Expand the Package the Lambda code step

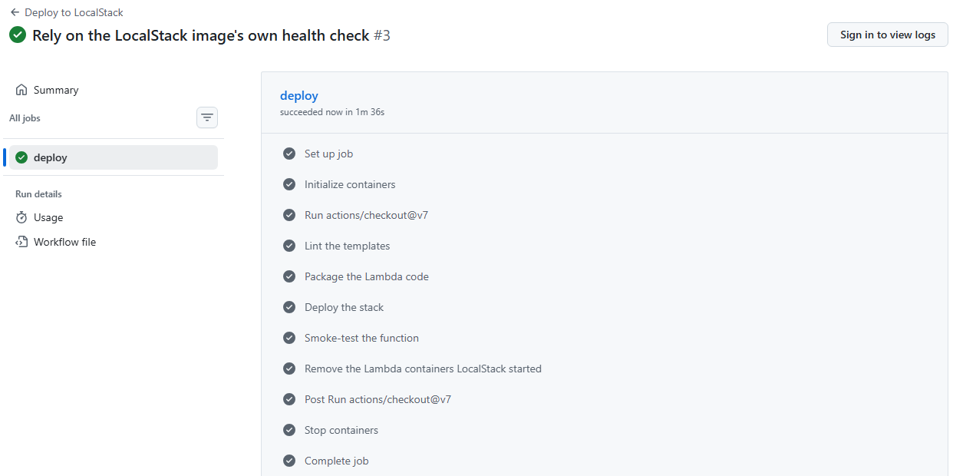(x=605, y=276)
